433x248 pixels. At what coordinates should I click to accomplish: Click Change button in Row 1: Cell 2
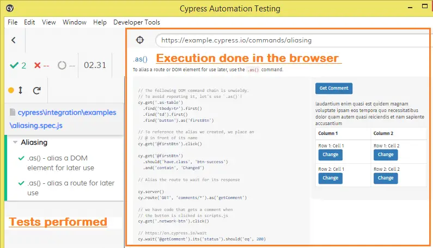(386, 154)
